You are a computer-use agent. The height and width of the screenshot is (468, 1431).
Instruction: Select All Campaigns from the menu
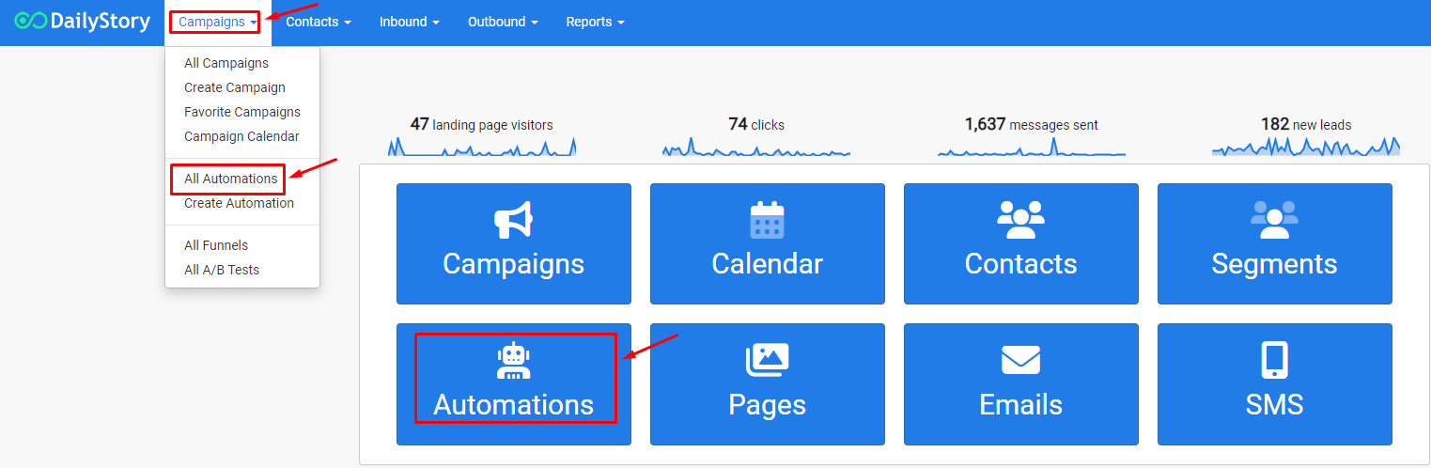click(226, 63)
